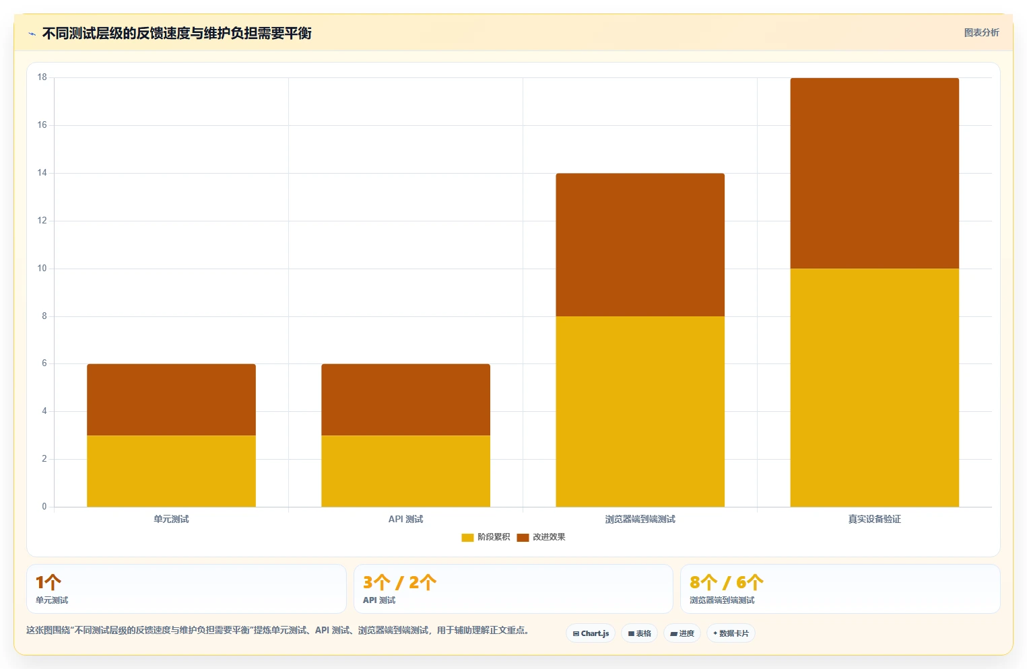This screenshot has height=669, width=1027.
Task: Open the 1个 单元测试 stat card
Action: [187, 589]
